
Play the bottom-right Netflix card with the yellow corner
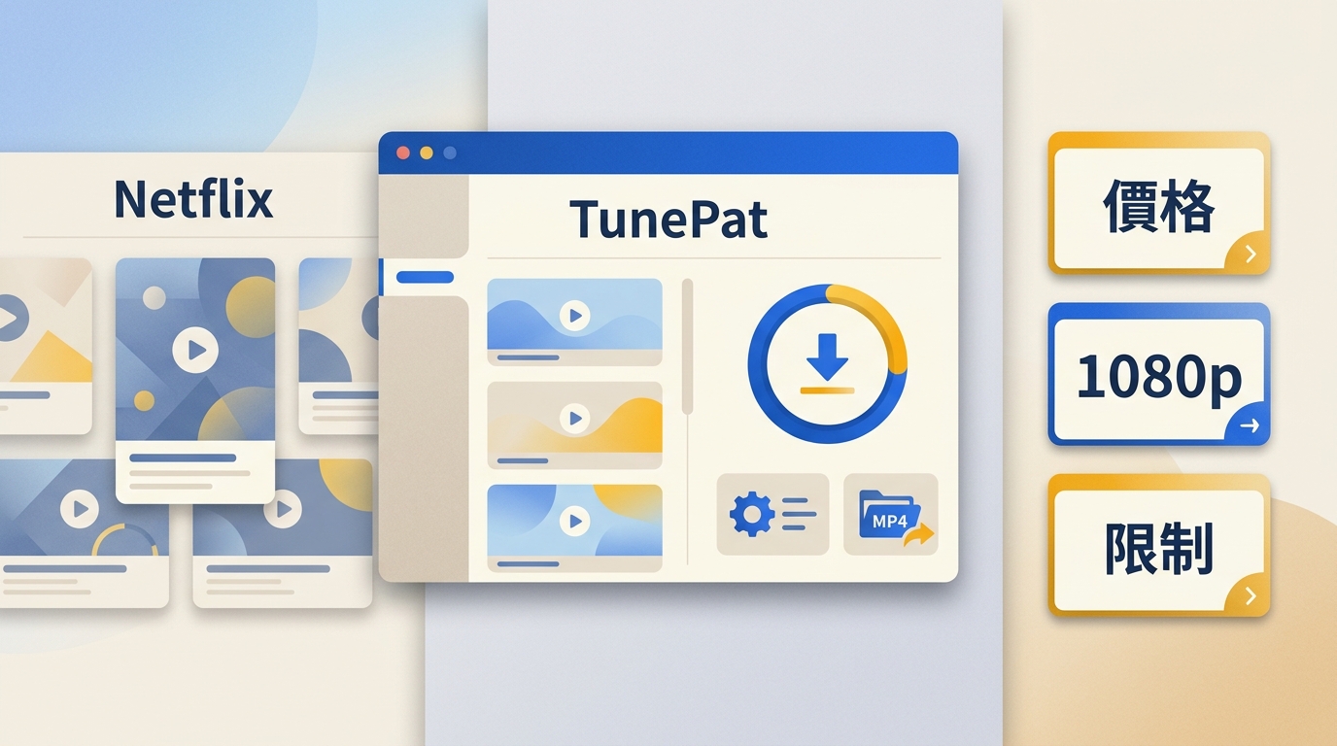pyautogui.click(x=283, y=509)
